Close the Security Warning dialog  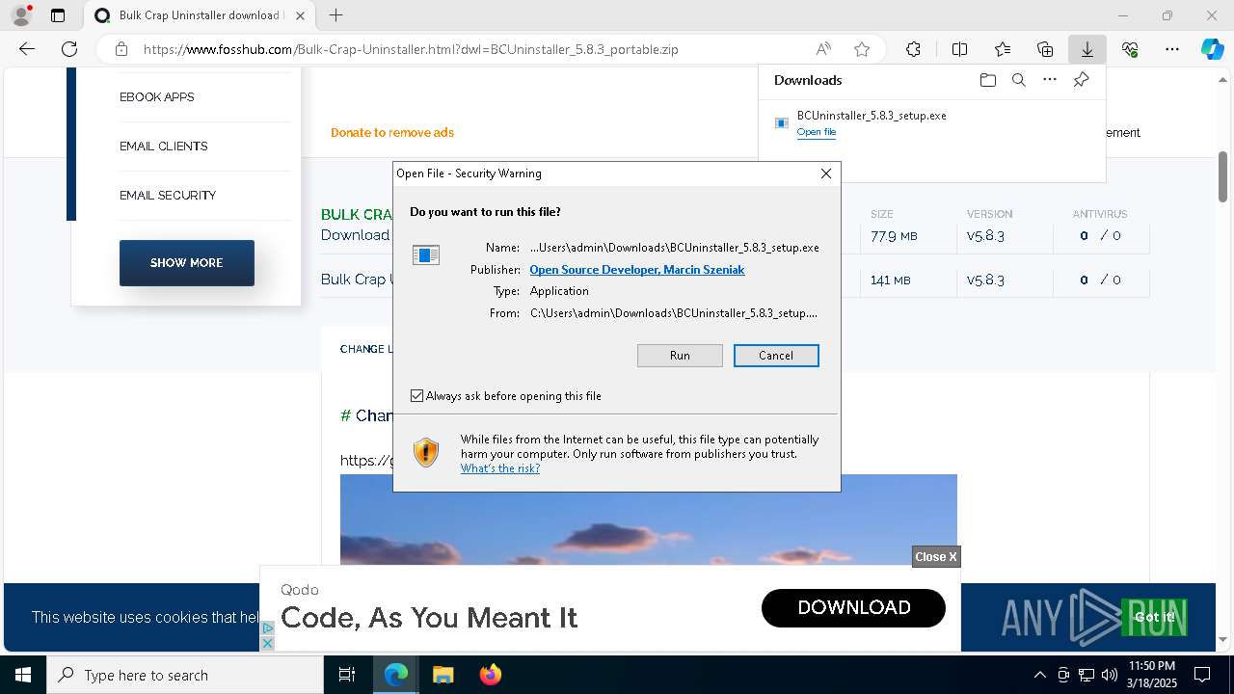coord(825,173)
